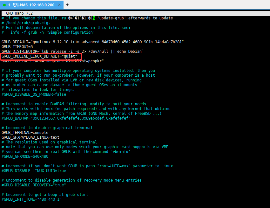Click comment 'the memory map information from GRUB'
270x208 pixels.
[x=82, y=114]
